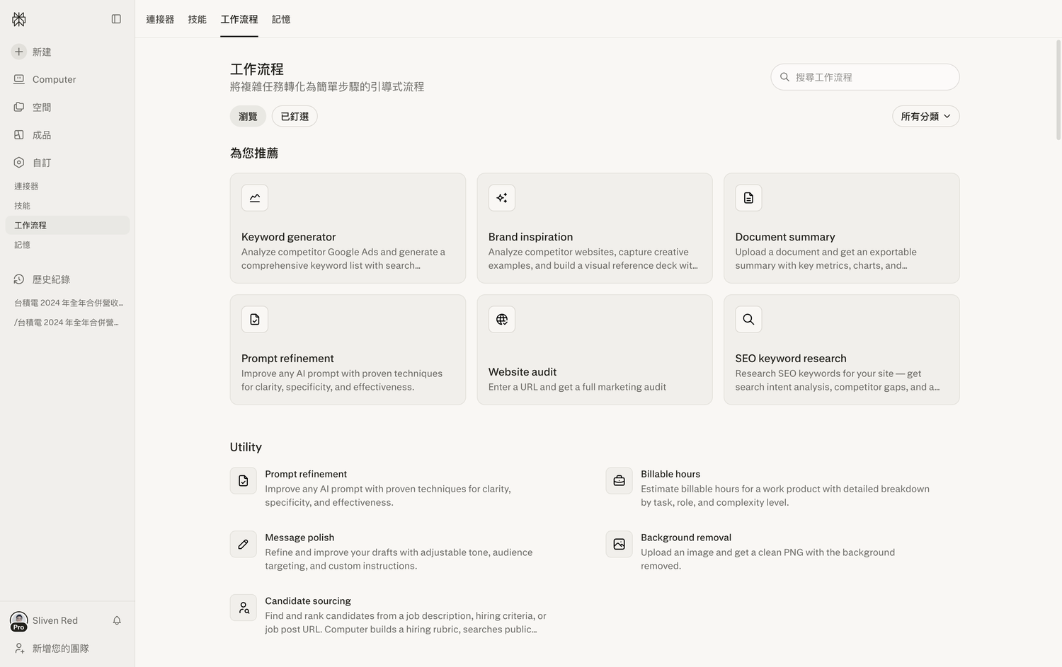Click the 空間 label in the sidebar
Viewport: 1062px width, 667px height.
click(42, 107)
